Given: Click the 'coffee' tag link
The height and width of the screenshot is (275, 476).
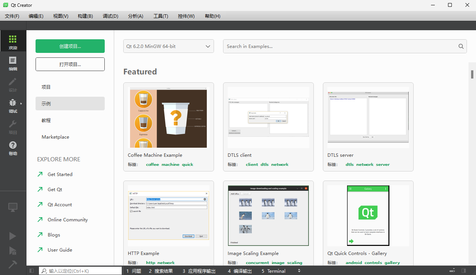Looking at the screenshot, I should point(152,164).
